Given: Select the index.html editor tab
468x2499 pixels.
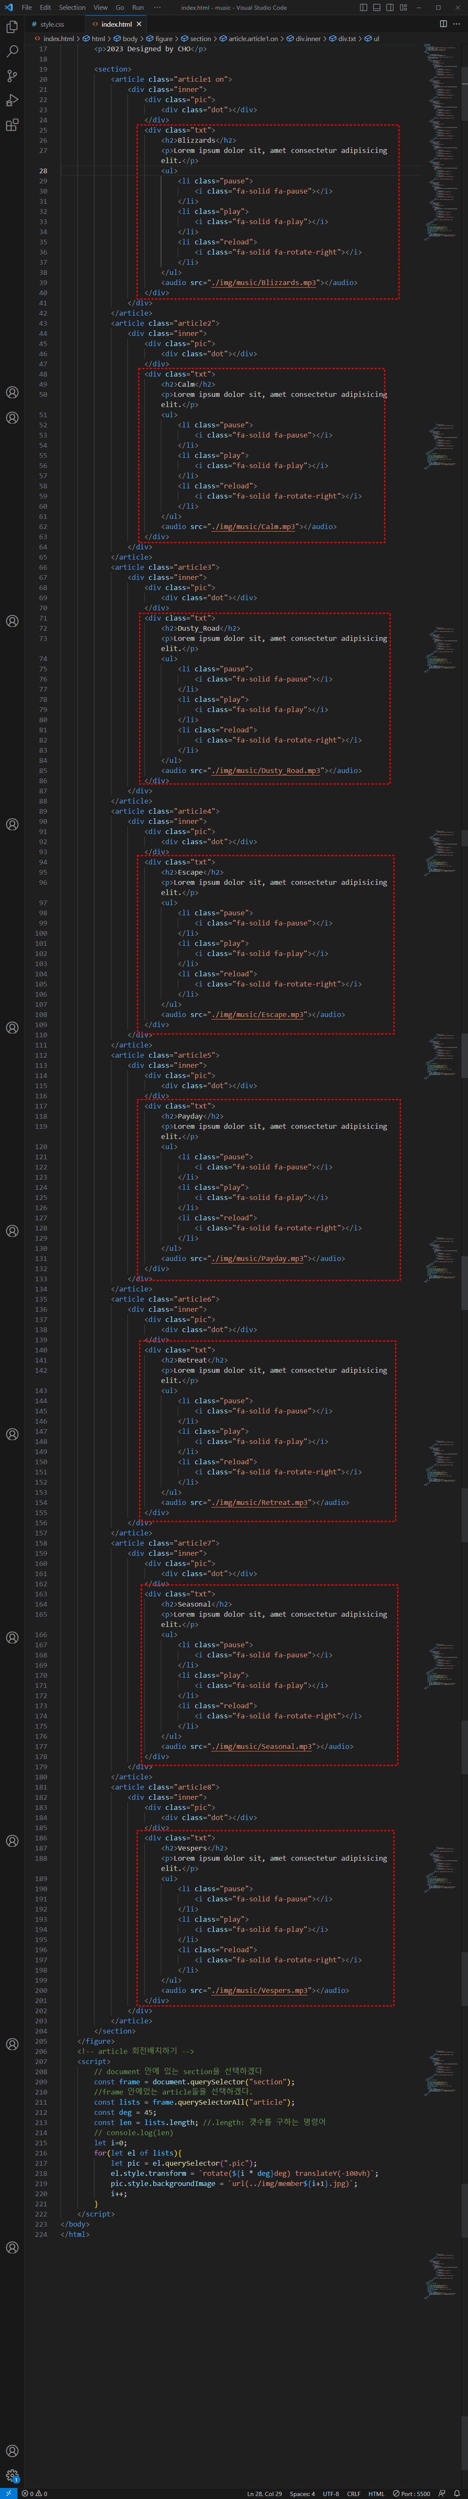Looking at the screenshot, I should 116,23.
